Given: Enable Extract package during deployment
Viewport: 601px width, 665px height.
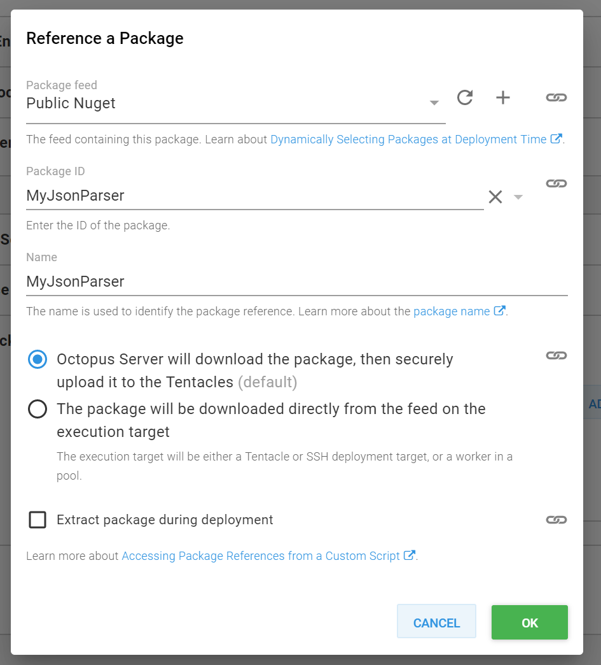Looking at the screenshot, I should click(x=37, y=520).
